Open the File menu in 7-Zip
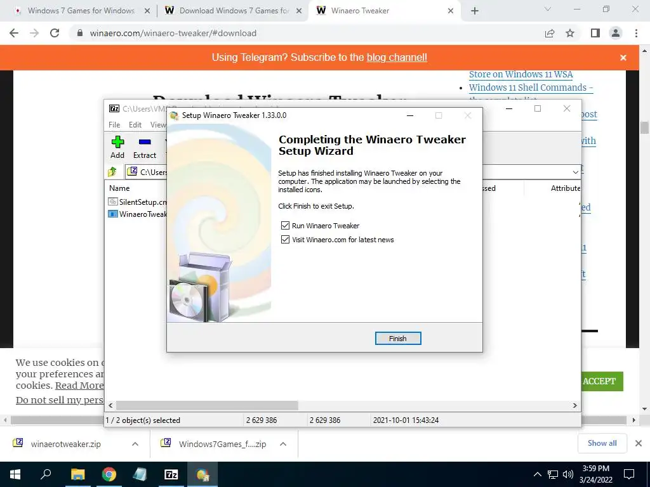The height and width of the screenshot is (487, 650). click(114, 125)
